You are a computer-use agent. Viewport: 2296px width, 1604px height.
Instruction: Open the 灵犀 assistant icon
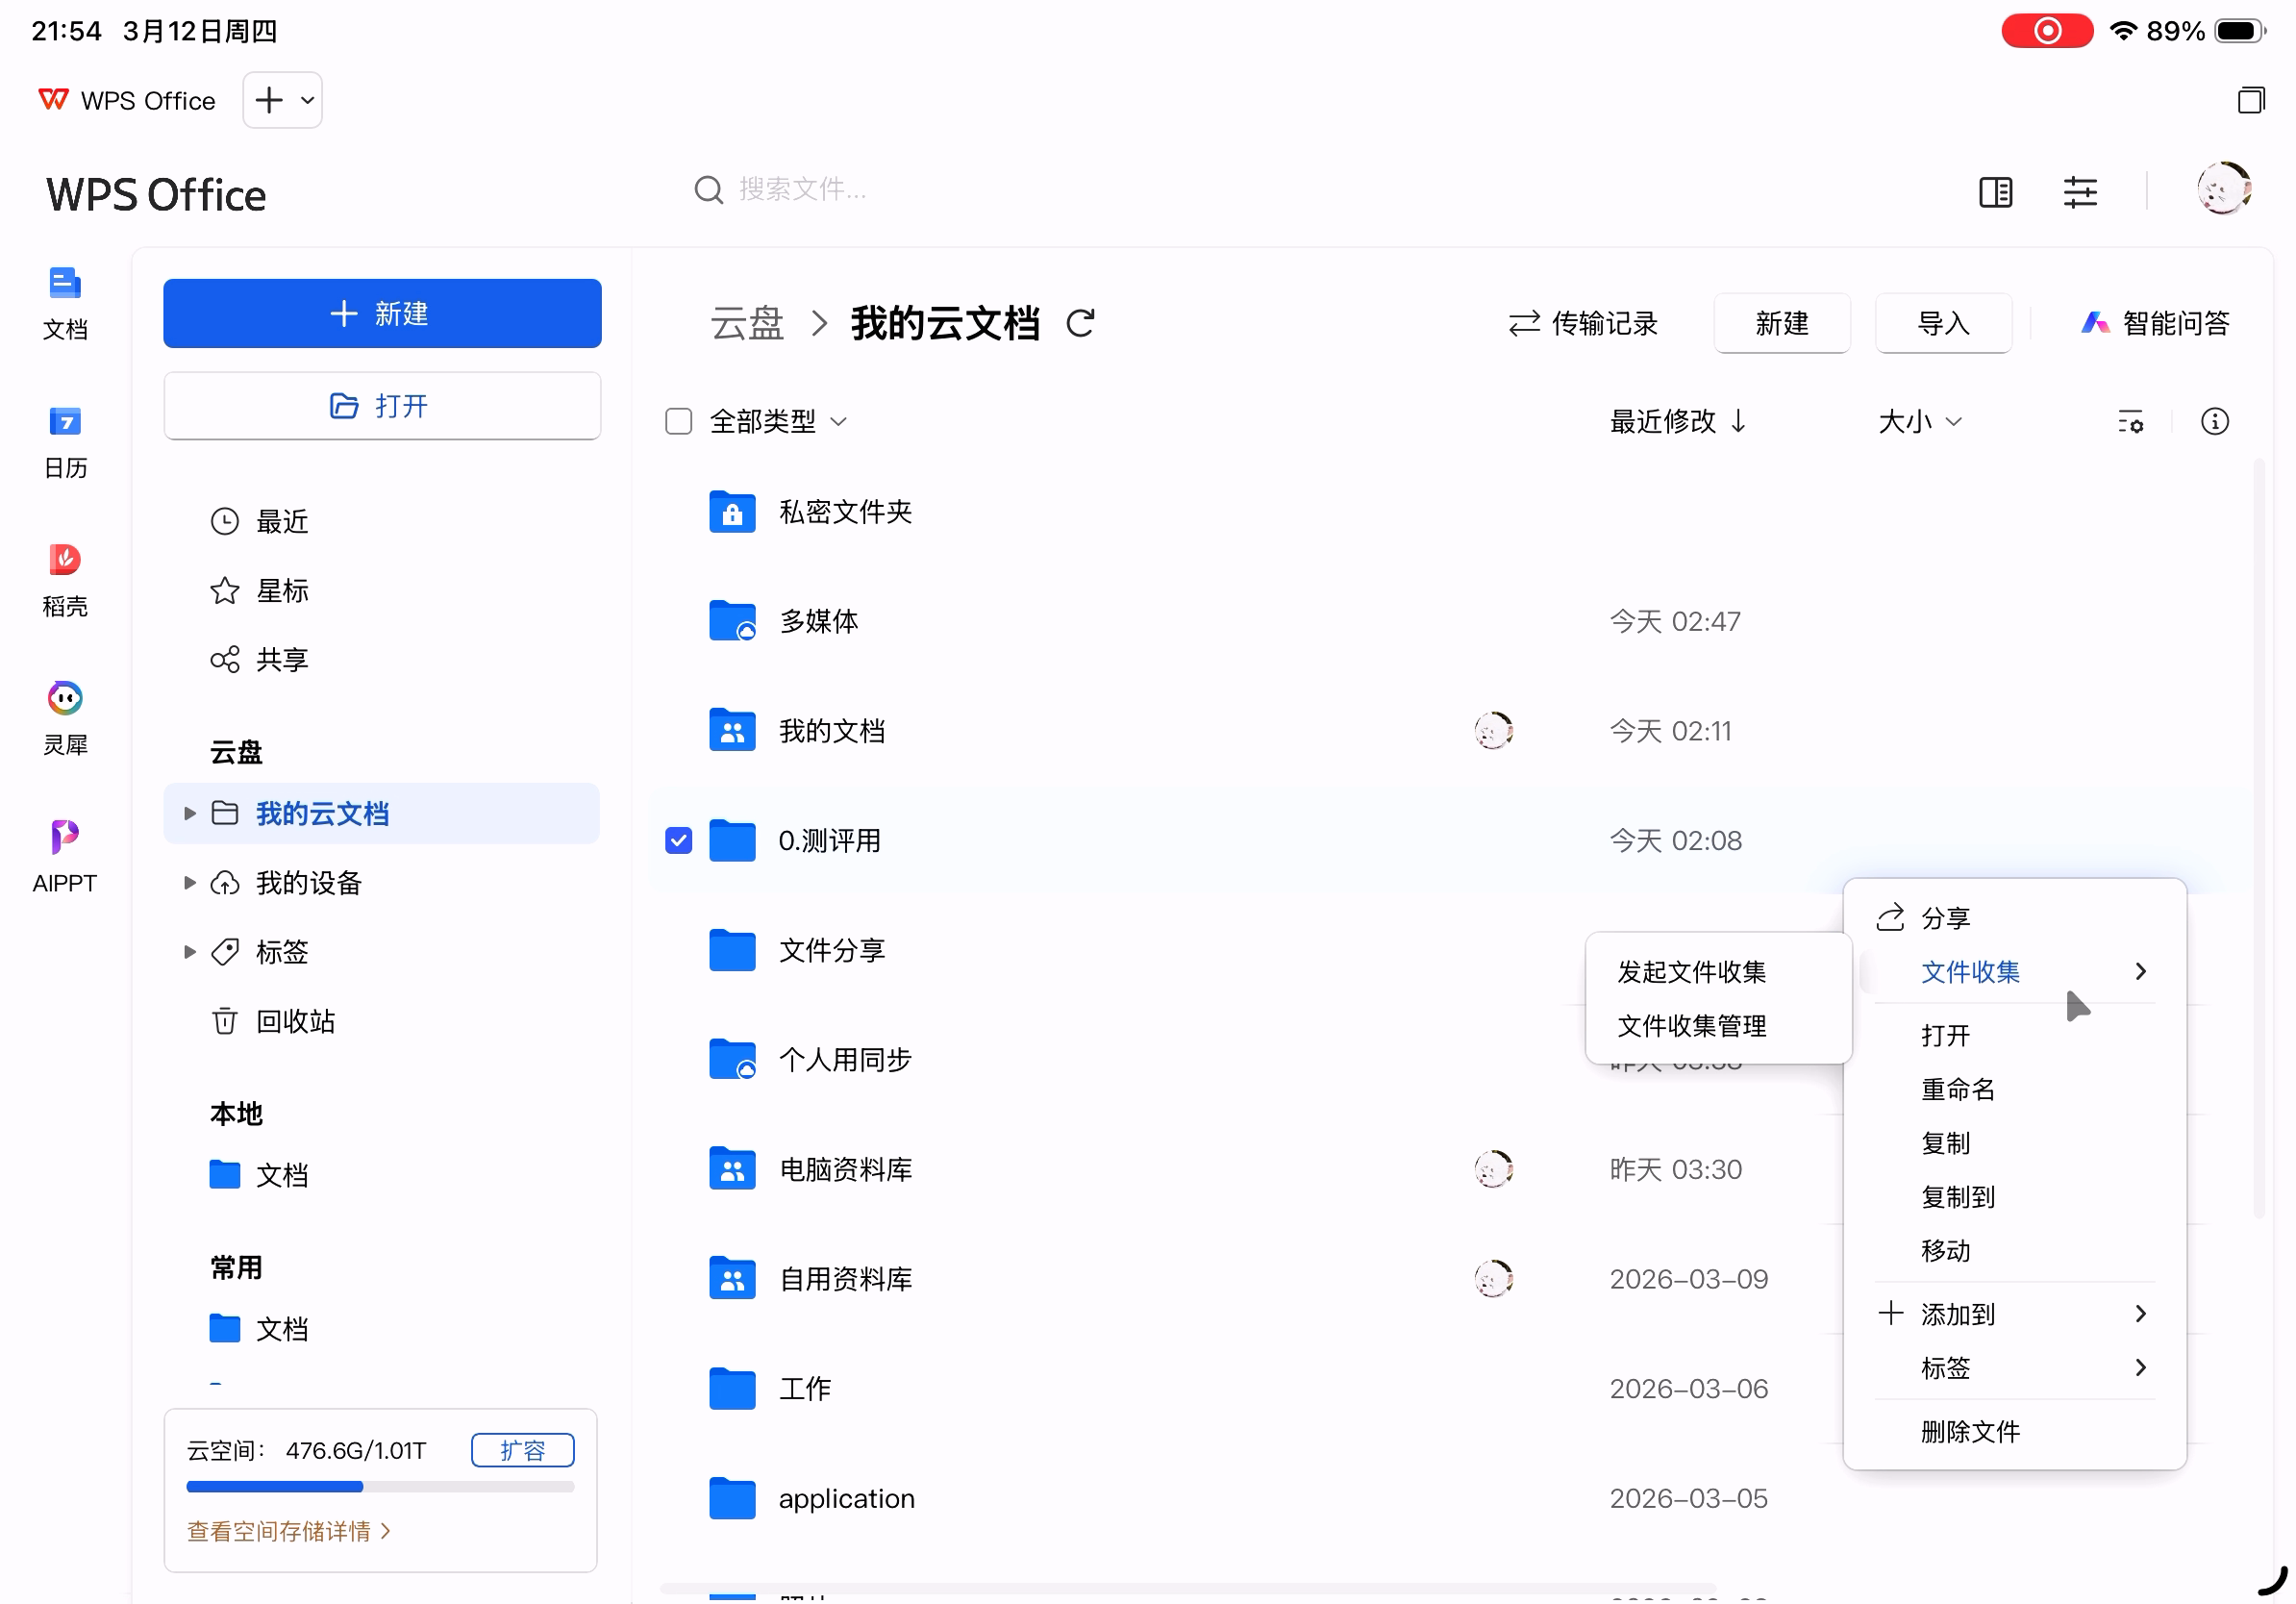64,698
